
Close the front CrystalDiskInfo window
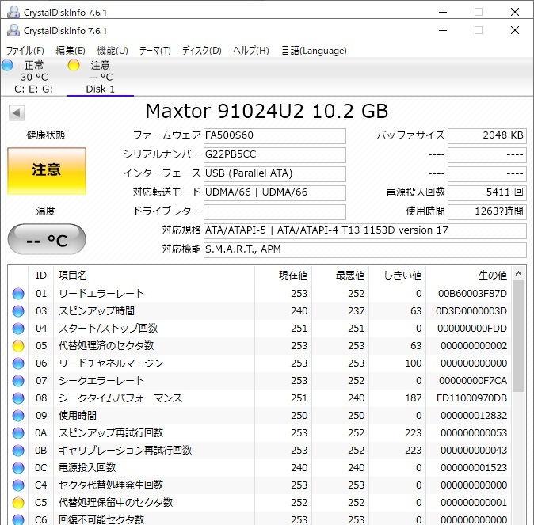515,30
